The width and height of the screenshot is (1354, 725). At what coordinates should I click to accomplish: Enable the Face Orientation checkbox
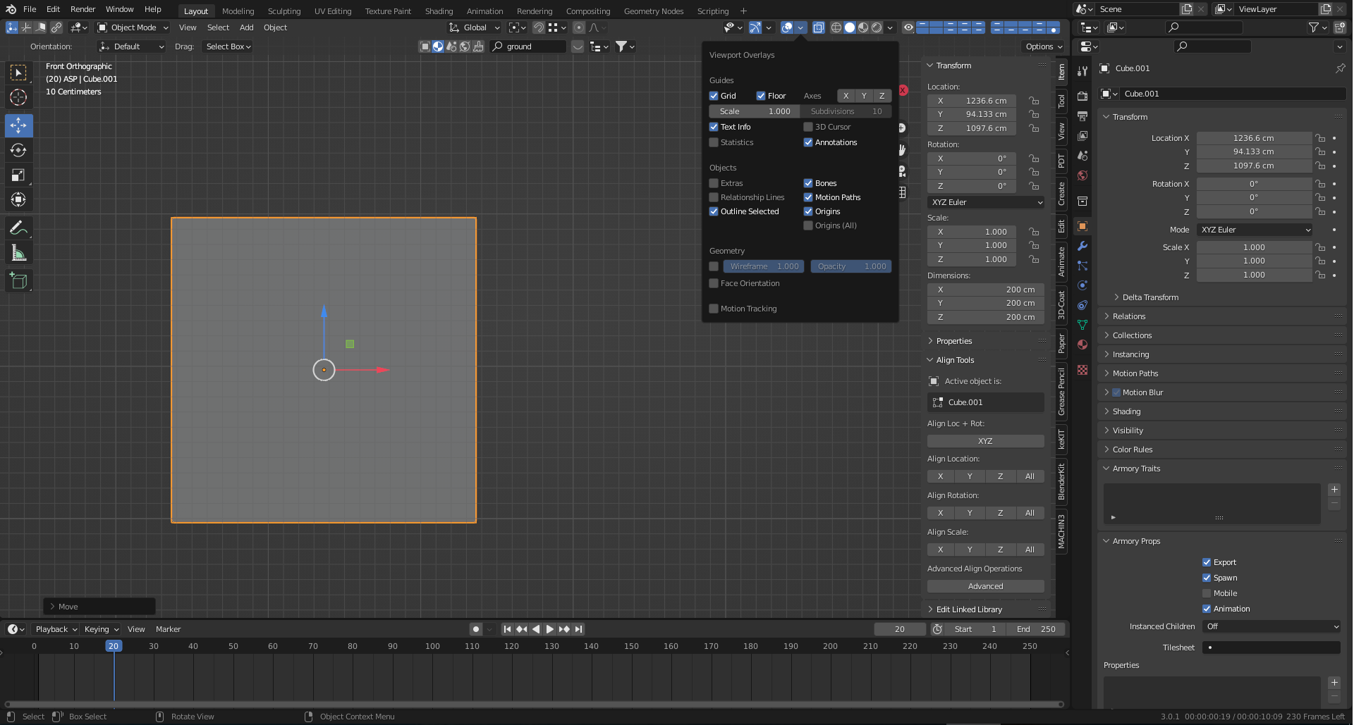click(x=714, y=283)
